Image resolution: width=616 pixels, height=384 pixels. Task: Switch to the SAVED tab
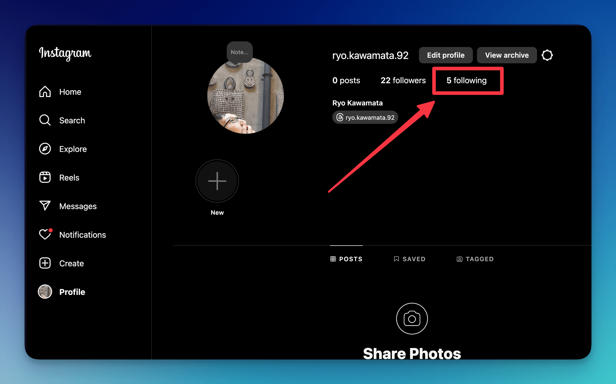click(409, 259)
